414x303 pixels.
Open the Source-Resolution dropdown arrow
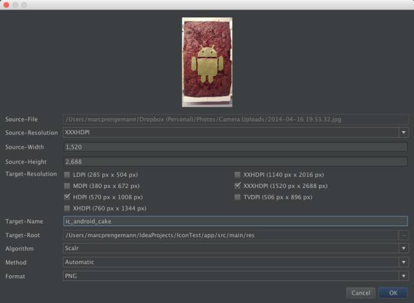pos(404,132)
